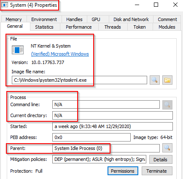Image resolution: width=183 pixels, height=179 pixels.
Task: Switch to the Comment tab
Action: [167, 19]
